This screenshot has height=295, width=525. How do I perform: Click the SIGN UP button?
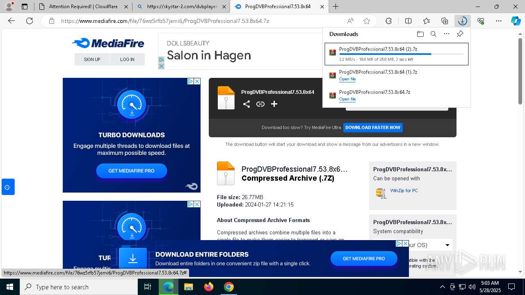click(92, 59)
